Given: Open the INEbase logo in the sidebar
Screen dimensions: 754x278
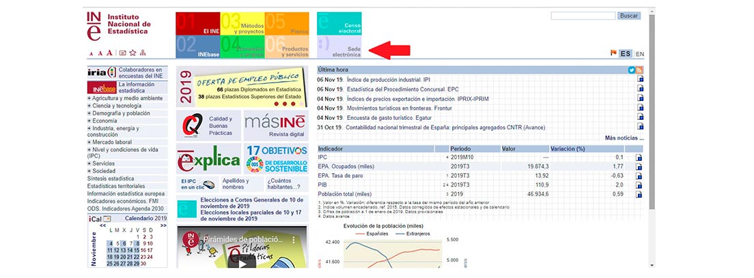Looking at the screenshot, I should (x=102, y=87).
